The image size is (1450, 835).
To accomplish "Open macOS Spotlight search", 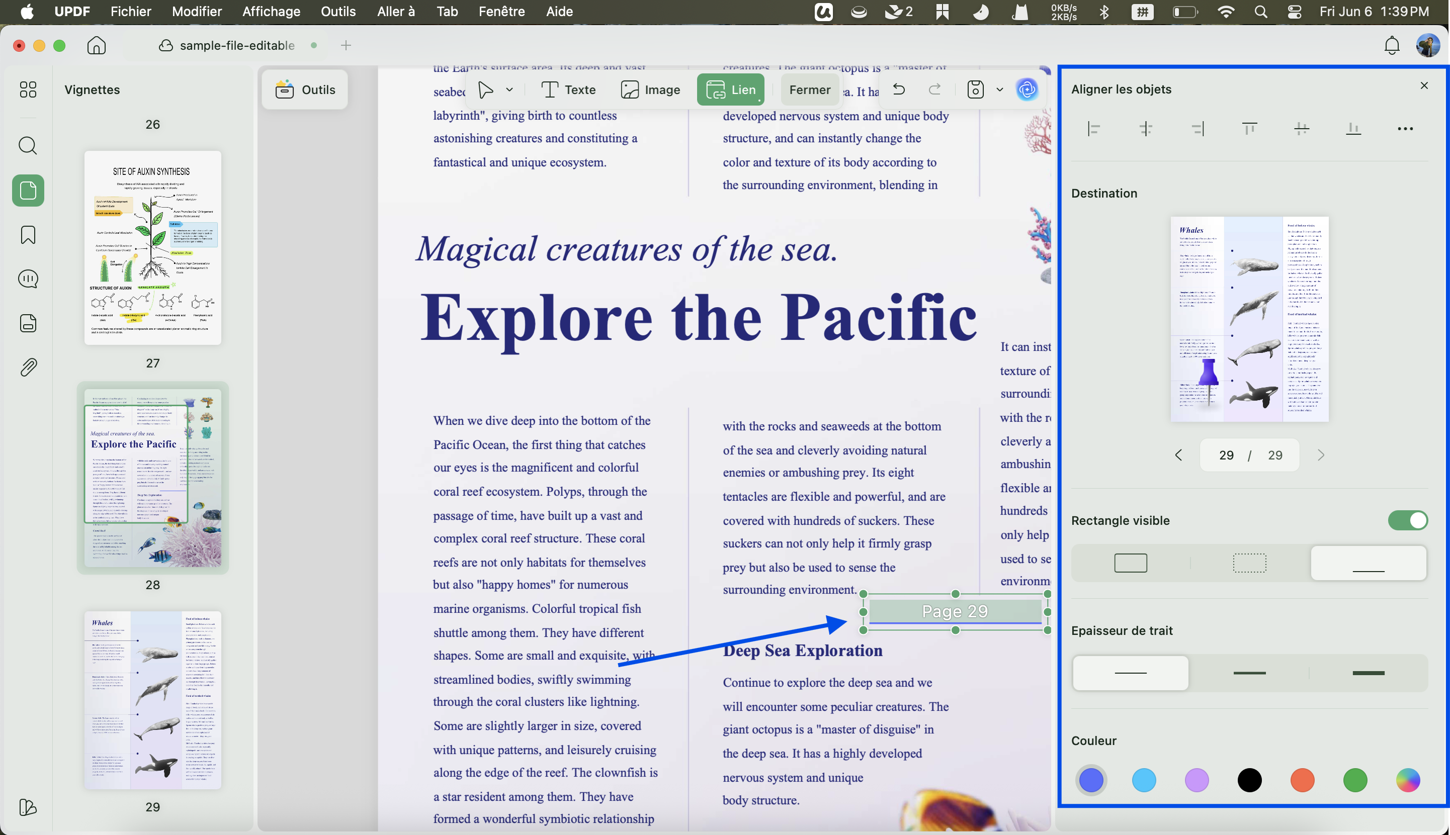I will coord(1260,12).
